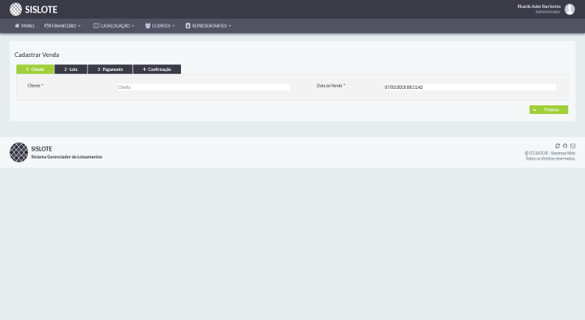The height and width of the screenshot is (320, 585).
Task: Click Todos os direitos reservados text
Action: click(x=551, y=158)
